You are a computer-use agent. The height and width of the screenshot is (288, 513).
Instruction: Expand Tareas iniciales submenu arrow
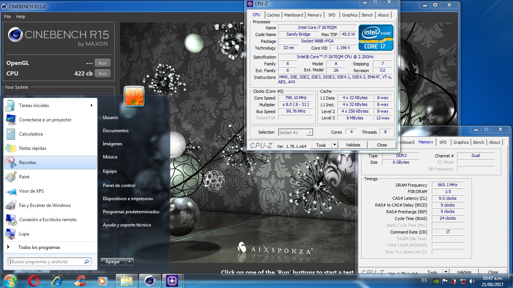(91, 106)
